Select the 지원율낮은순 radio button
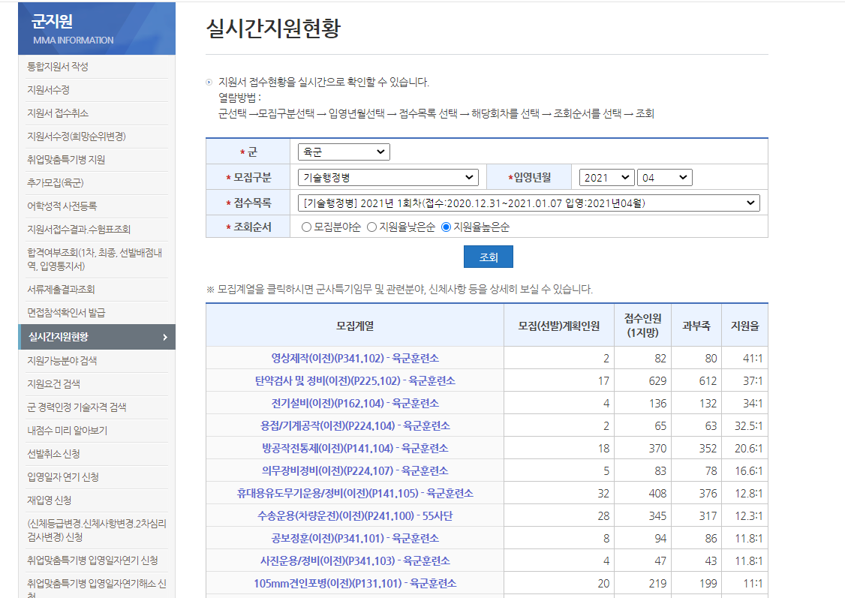The width and height of the screenshot is (845, 598). pos(371,227)
